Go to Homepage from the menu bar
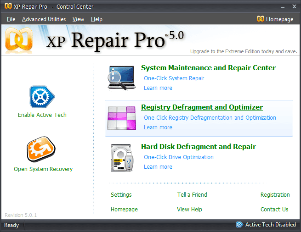The width and height of the screenshot is (301, 232). (x=279, y=19)
